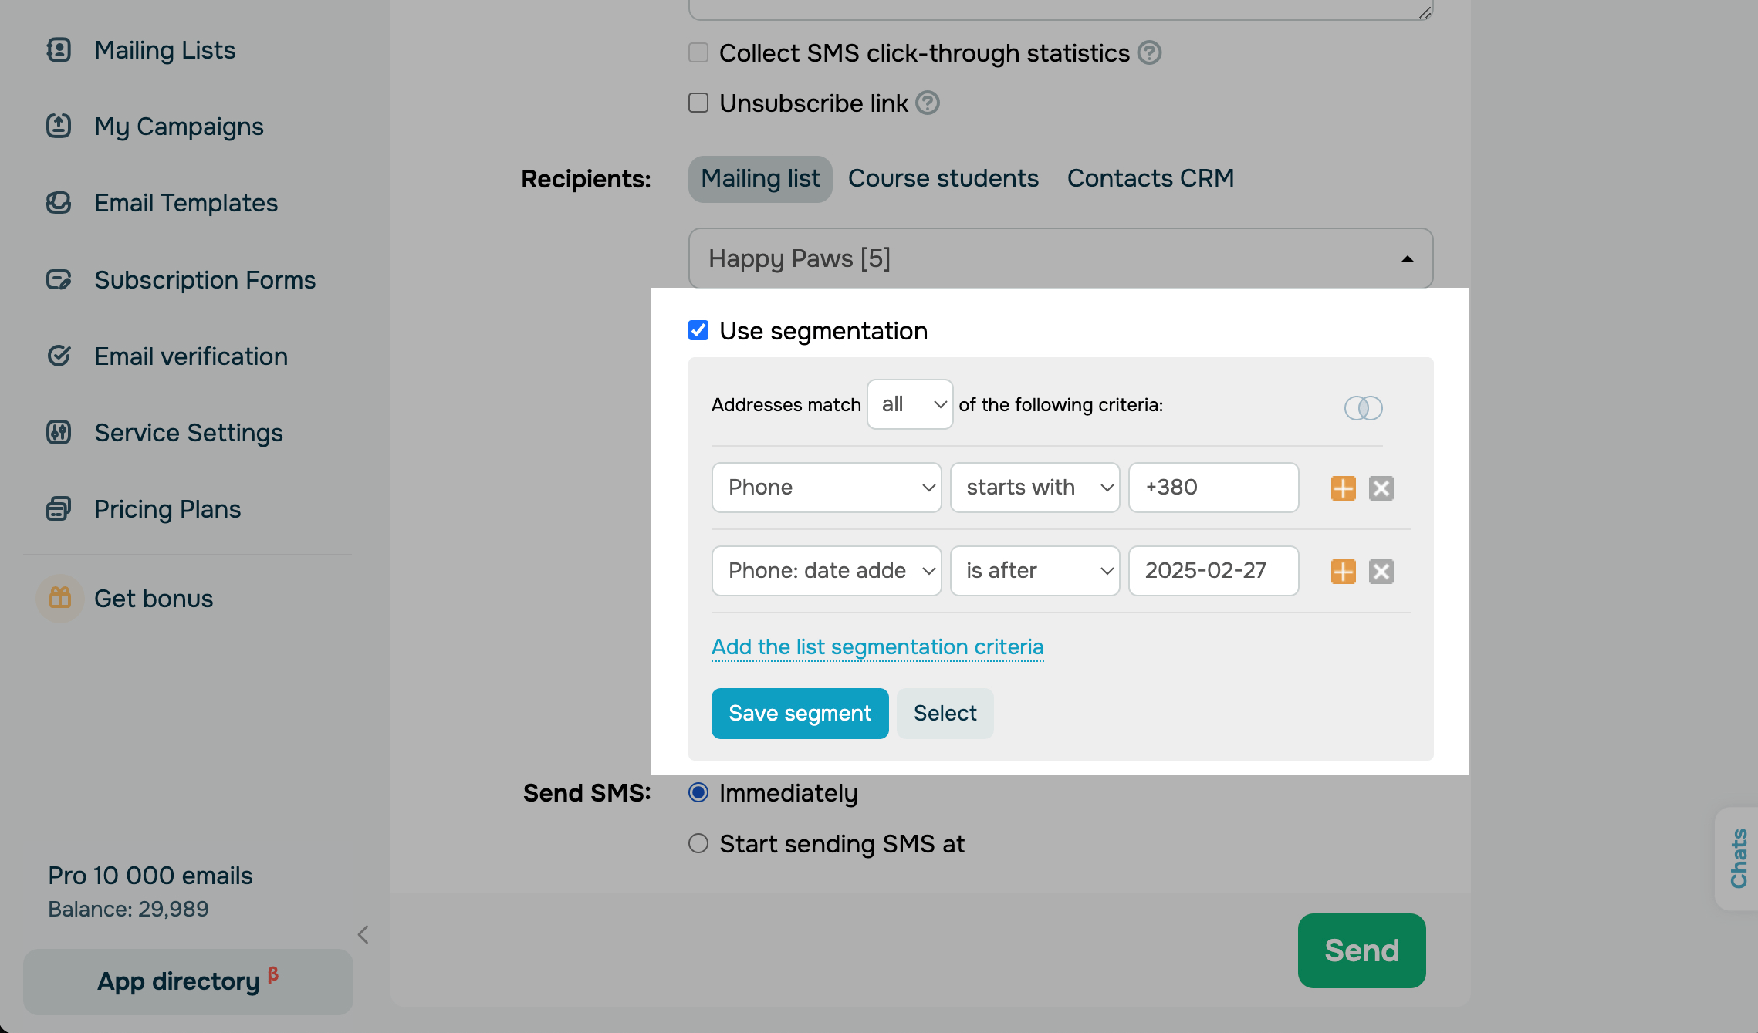Click help icon next to Unsubscribe link

928,103
